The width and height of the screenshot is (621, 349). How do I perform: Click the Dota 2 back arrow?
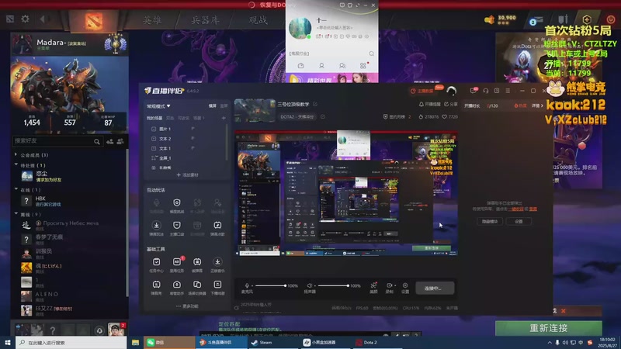click(43, 19)
